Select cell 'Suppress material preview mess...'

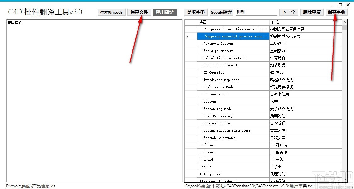[x=233, y=37]
